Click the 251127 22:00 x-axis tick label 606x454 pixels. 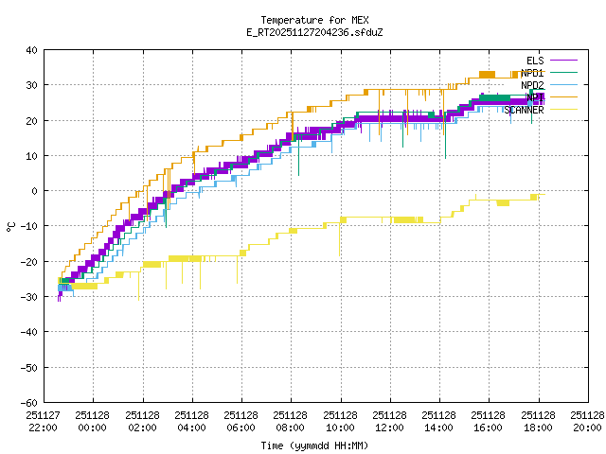coord(44,420)
